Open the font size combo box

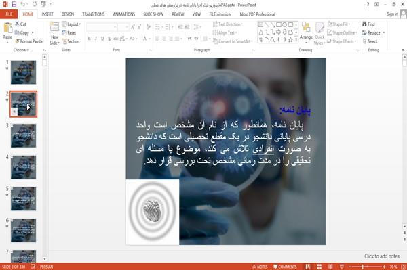pyautogui.click(x=123, y=27)
